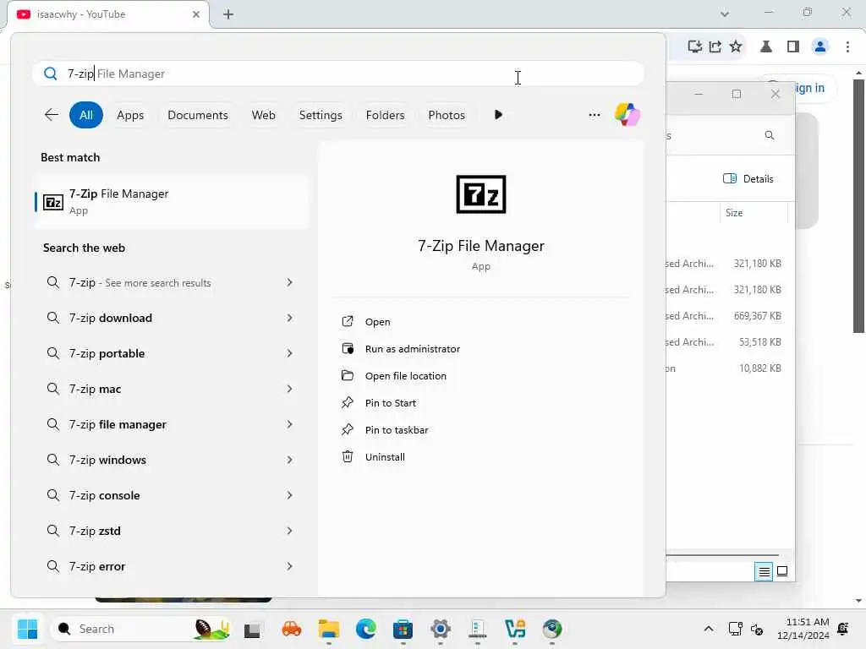Close the isaacwhy - YouTube tab

[196, 14]
